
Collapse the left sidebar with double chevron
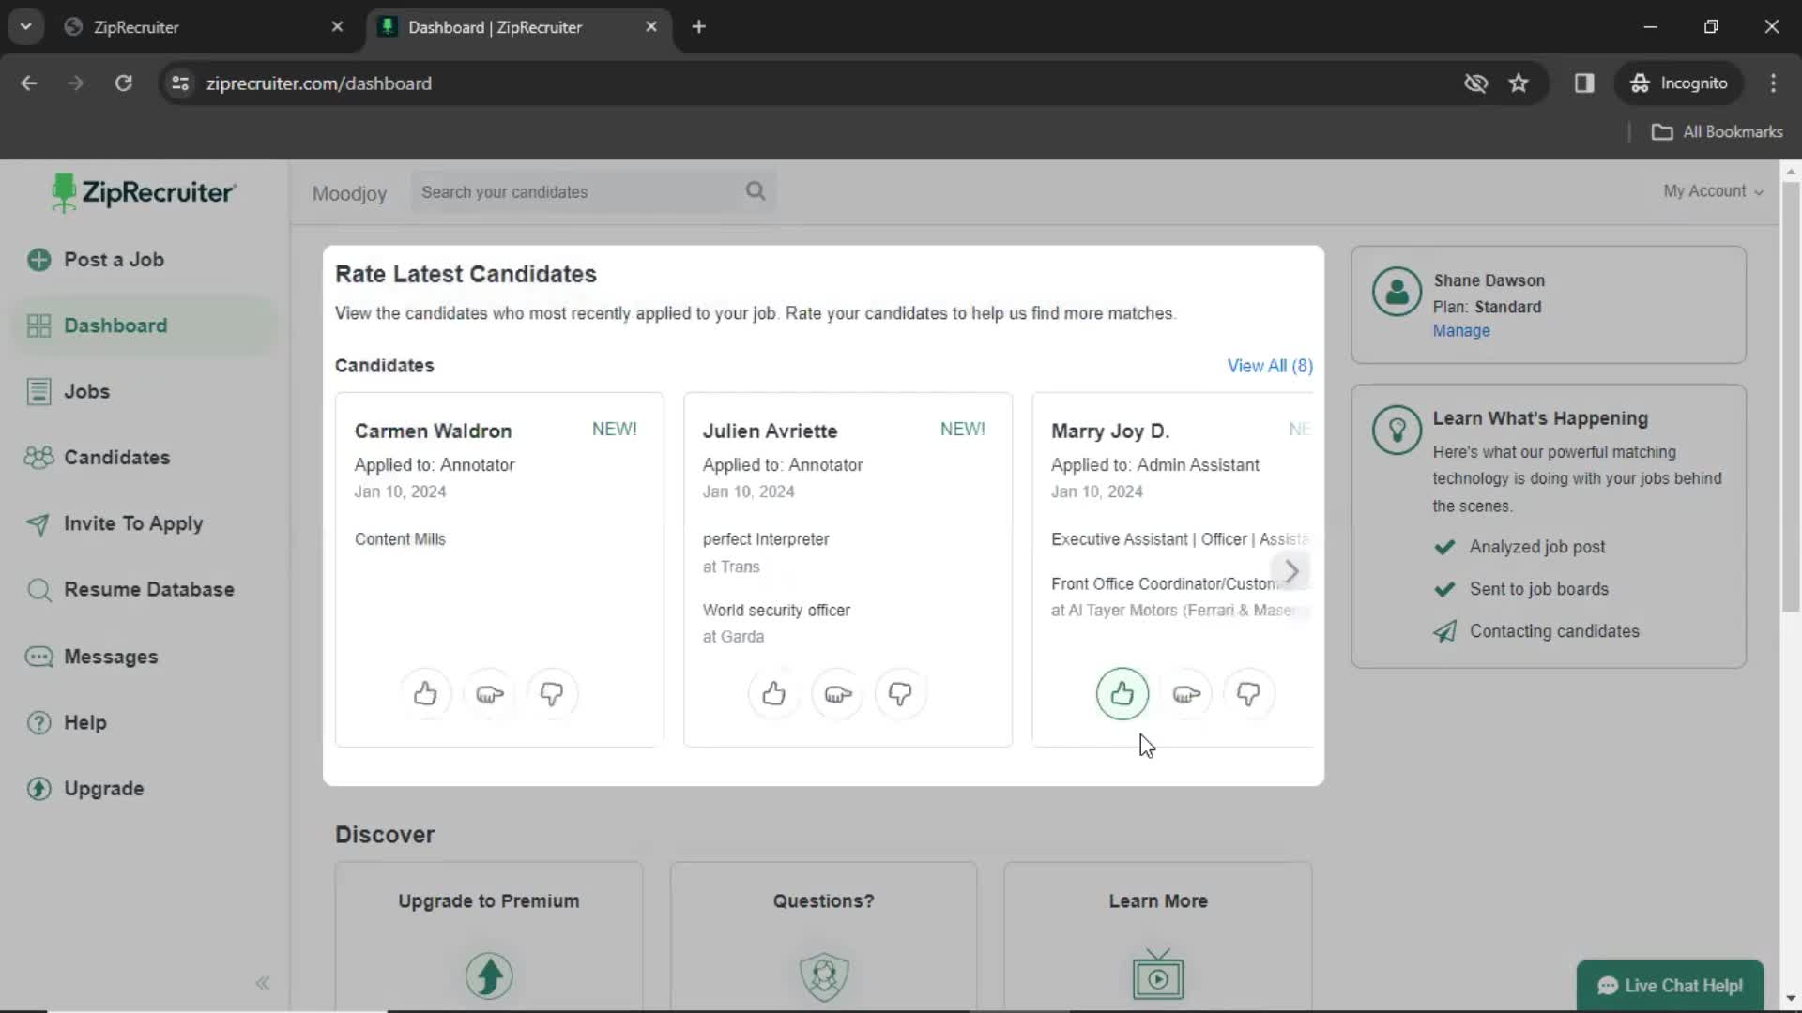click(x=263, y=983)
